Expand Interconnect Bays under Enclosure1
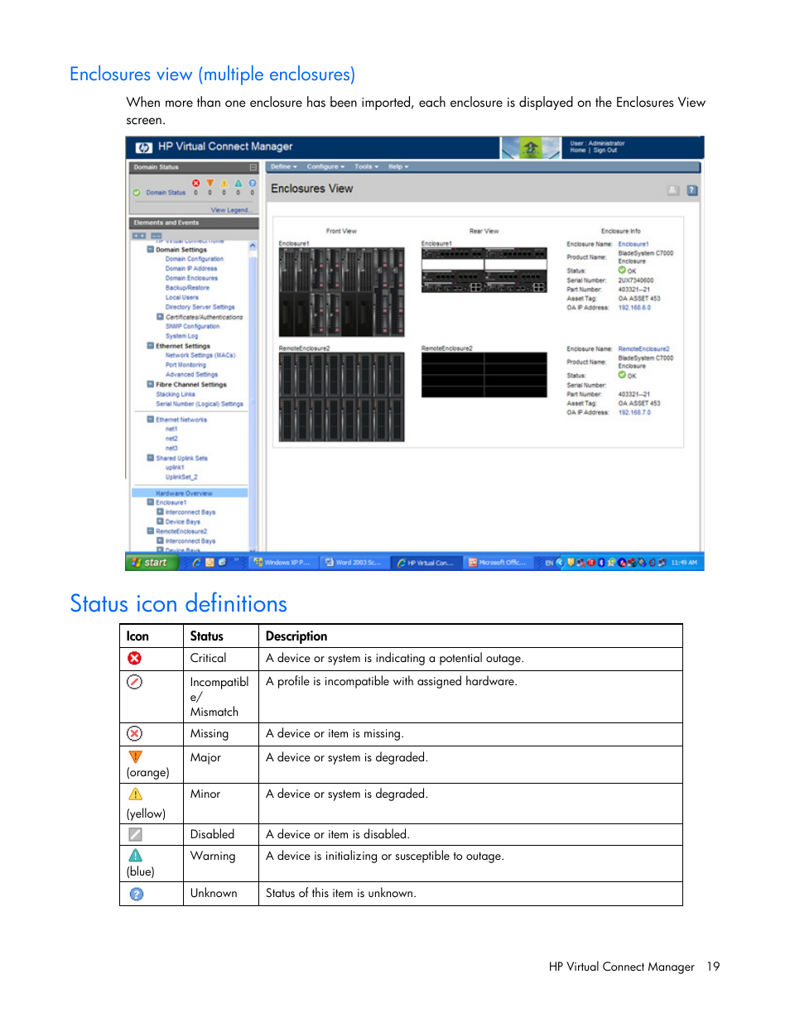This screenshot has width=790, height=1022. point(160,512)
